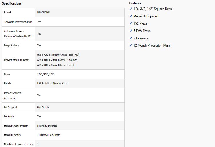Click checkmark beside Metric & Imperial feature

point(131,16)
